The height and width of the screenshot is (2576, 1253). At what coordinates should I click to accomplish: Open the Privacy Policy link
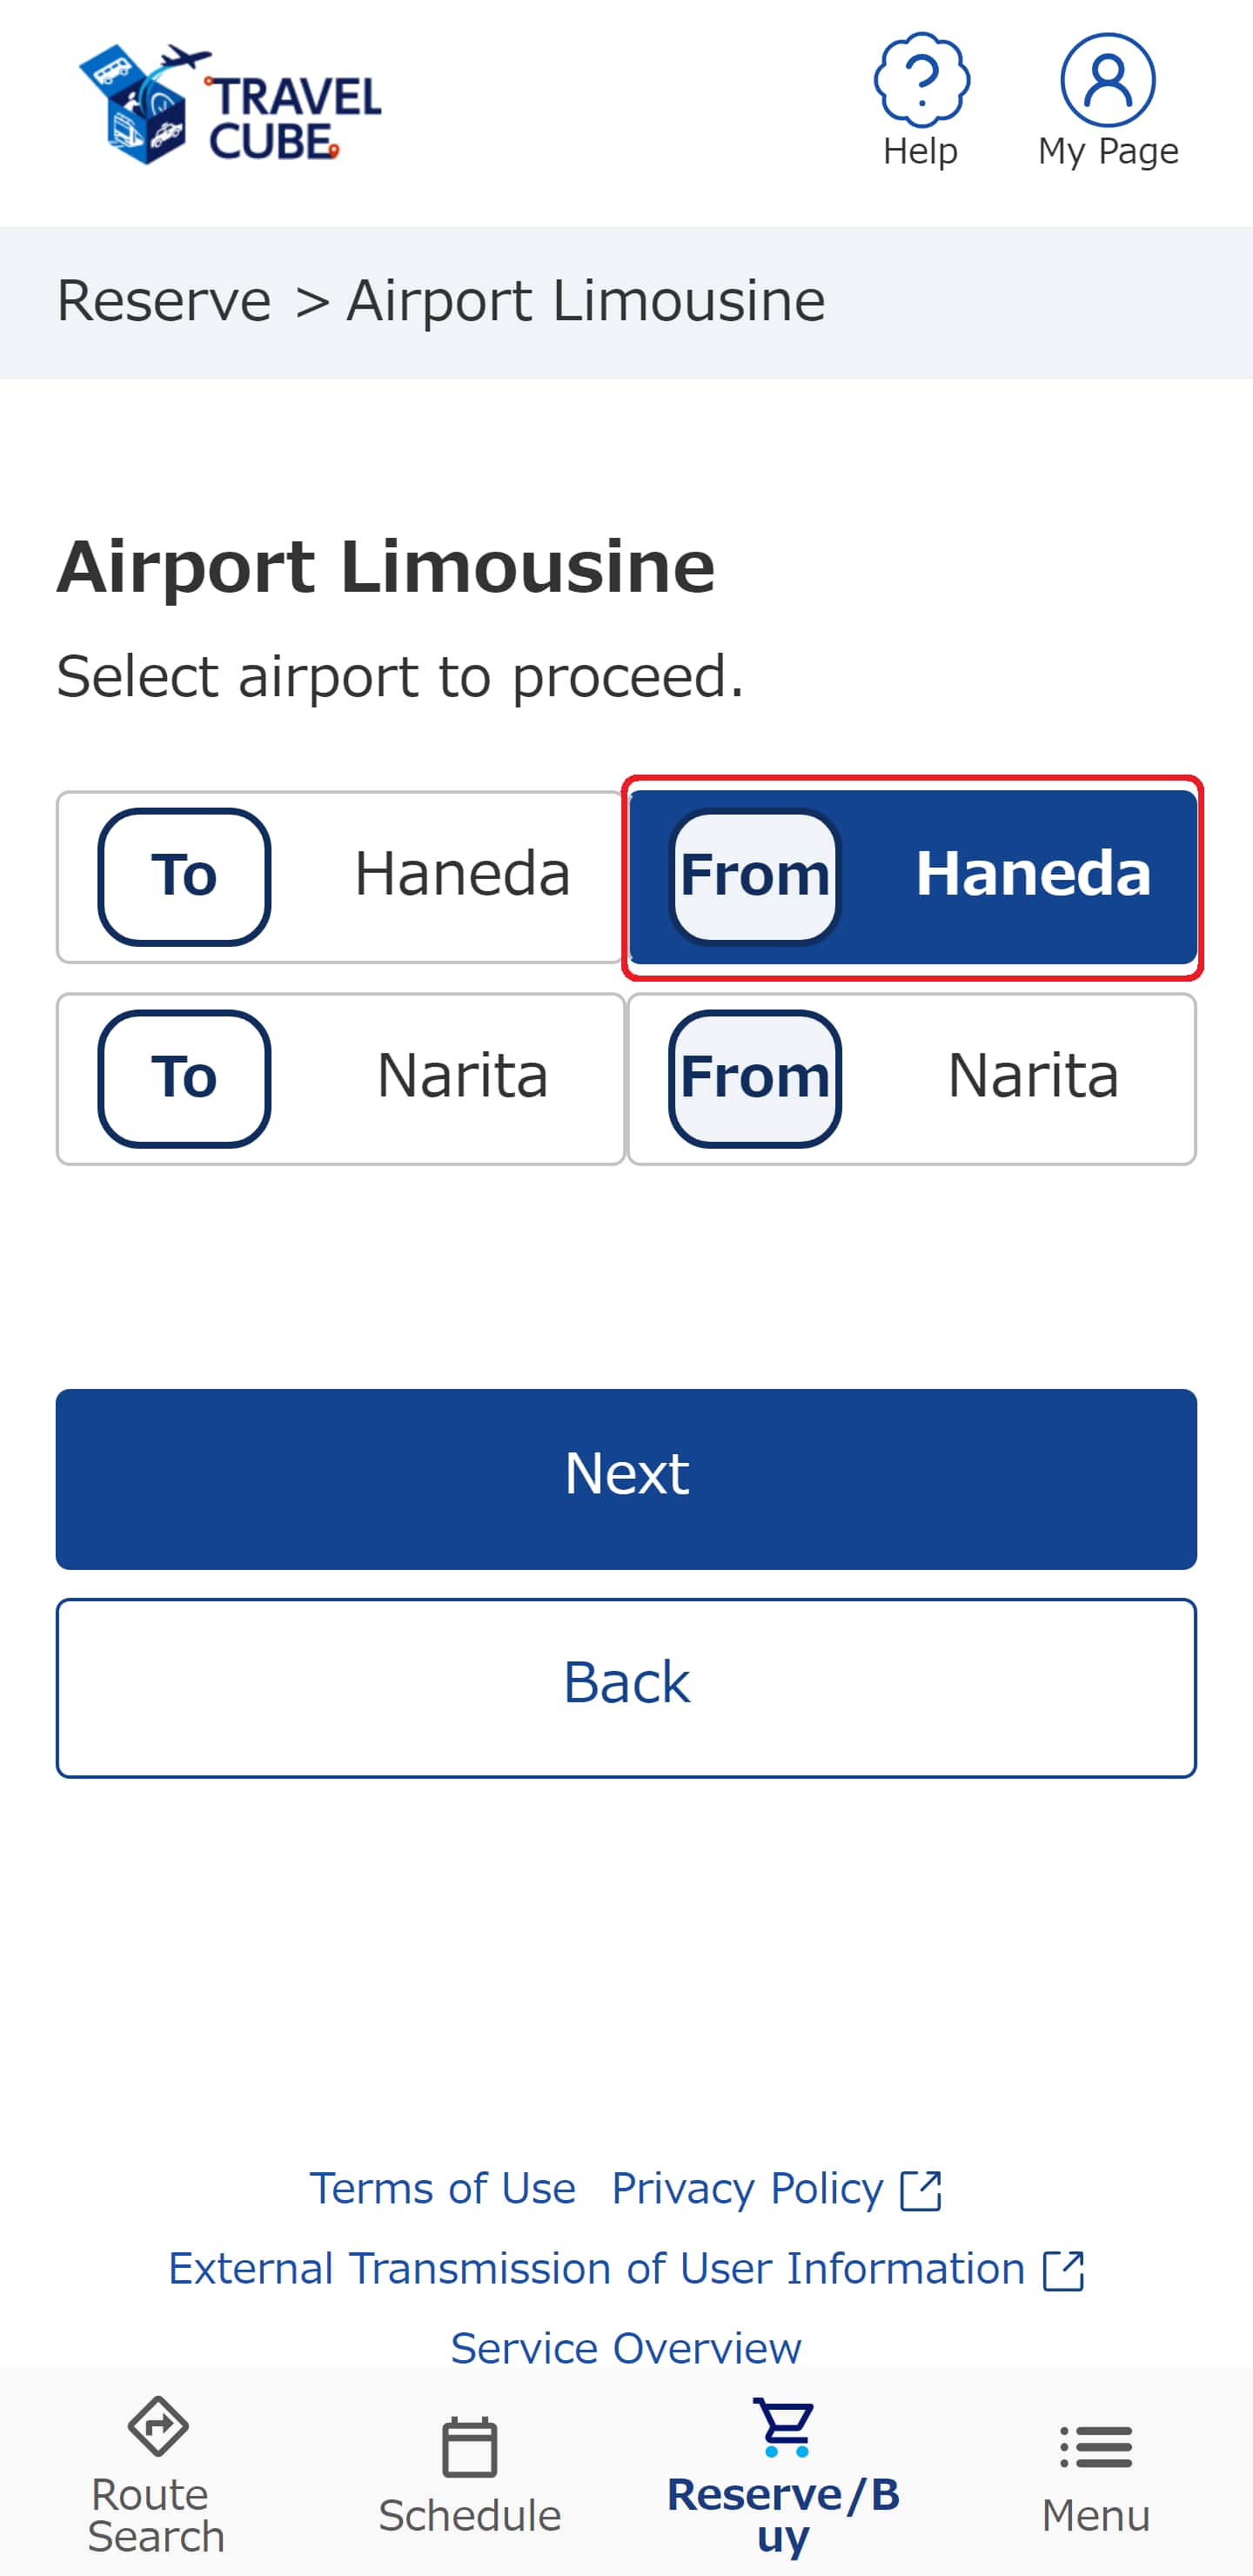coord(747,2189)
